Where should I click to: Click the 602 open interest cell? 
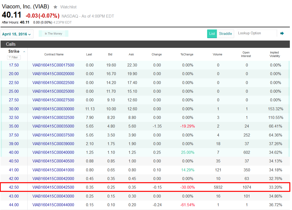point(247,152)
